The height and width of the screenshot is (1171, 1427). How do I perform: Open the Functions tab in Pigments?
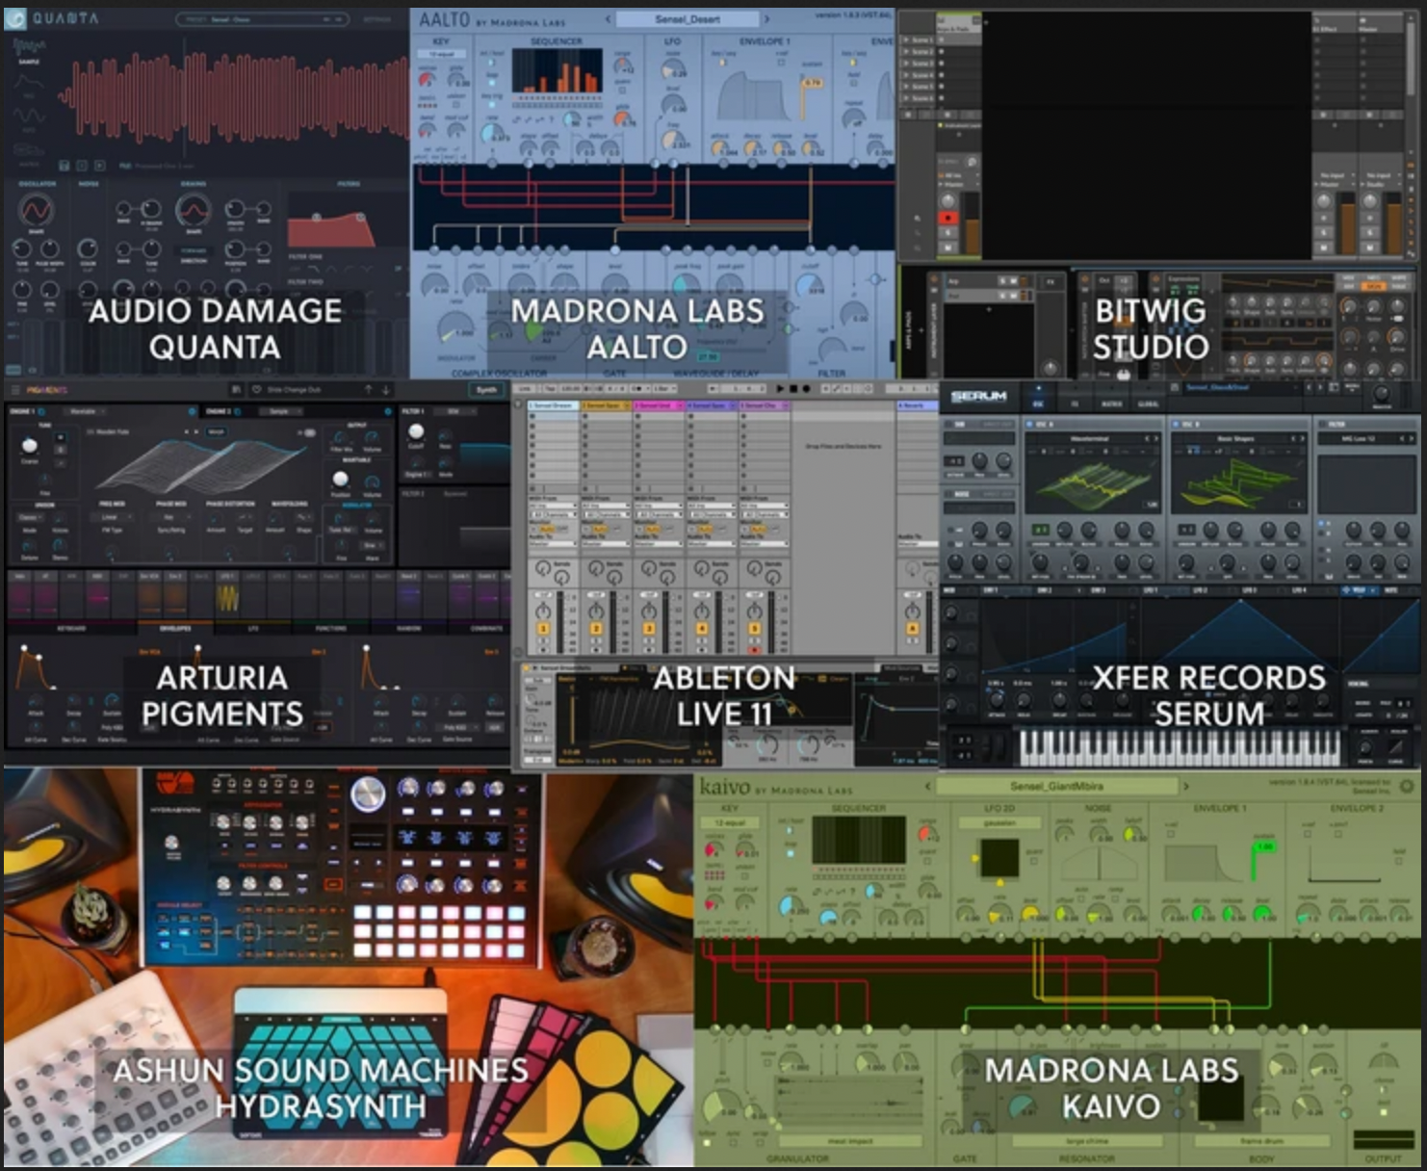pos(330,629)
